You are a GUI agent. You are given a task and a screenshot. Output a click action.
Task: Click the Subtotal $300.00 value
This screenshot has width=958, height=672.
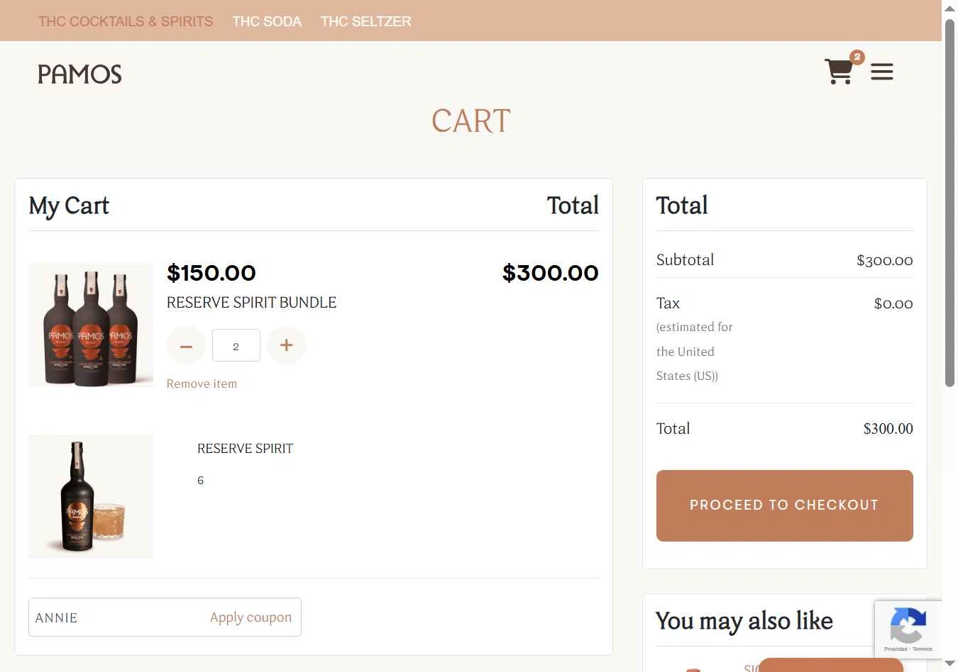(x=884, y=260)
